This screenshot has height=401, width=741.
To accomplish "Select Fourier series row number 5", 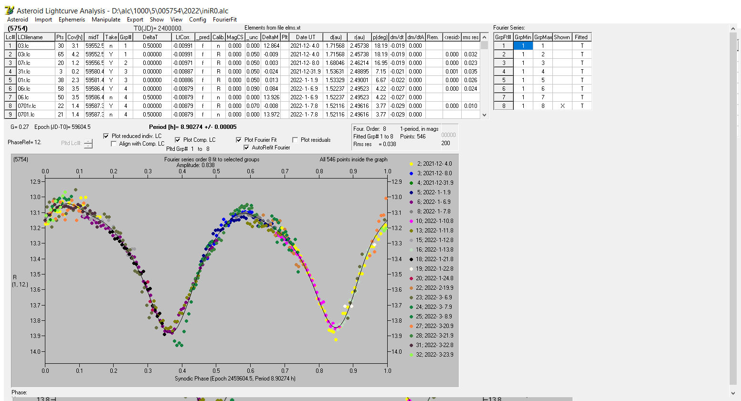I will [x=503, y=80].
